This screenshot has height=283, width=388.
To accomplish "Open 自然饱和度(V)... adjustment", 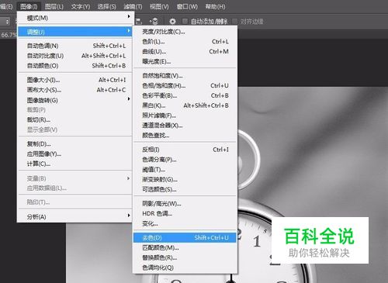I will coord(185,76).
